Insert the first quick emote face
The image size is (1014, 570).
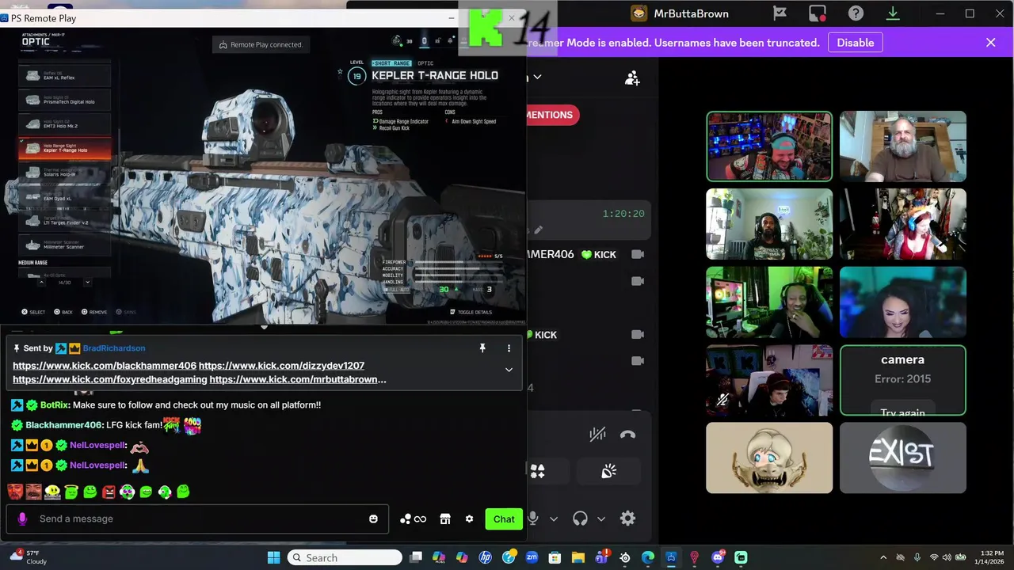pyautogui.click(x=15, y=492)
